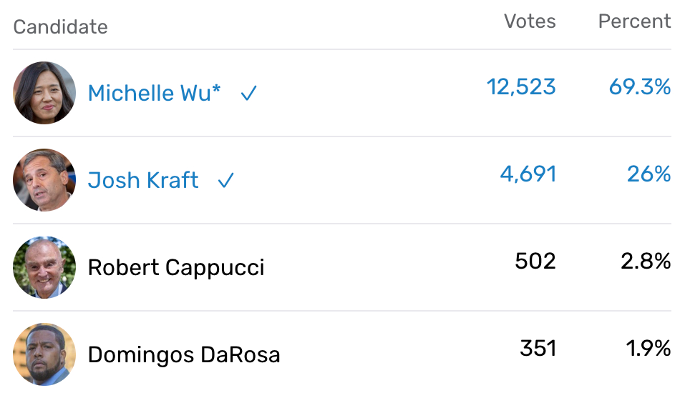Click the Candidate column header
The image size is (690, 393).
click(x=60, y=27)
